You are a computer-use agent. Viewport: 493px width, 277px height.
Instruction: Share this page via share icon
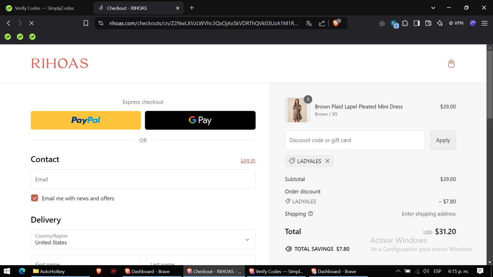322,23
